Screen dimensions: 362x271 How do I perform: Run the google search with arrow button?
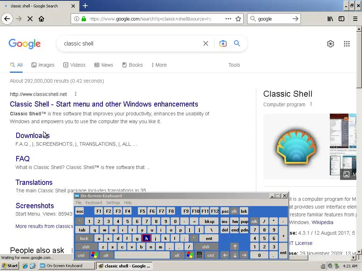tap(295, 19)
